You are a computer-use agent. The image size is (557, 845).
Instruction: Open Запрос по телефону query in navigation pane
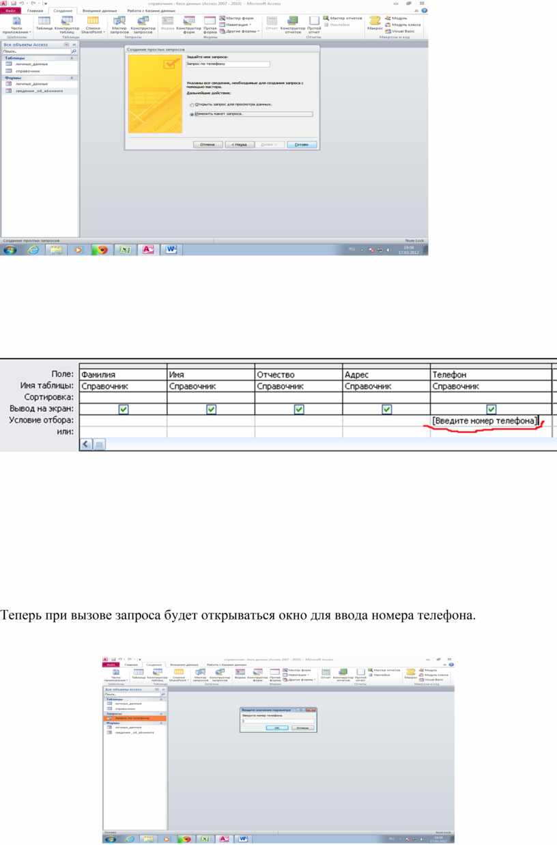[x=132, y=718]
